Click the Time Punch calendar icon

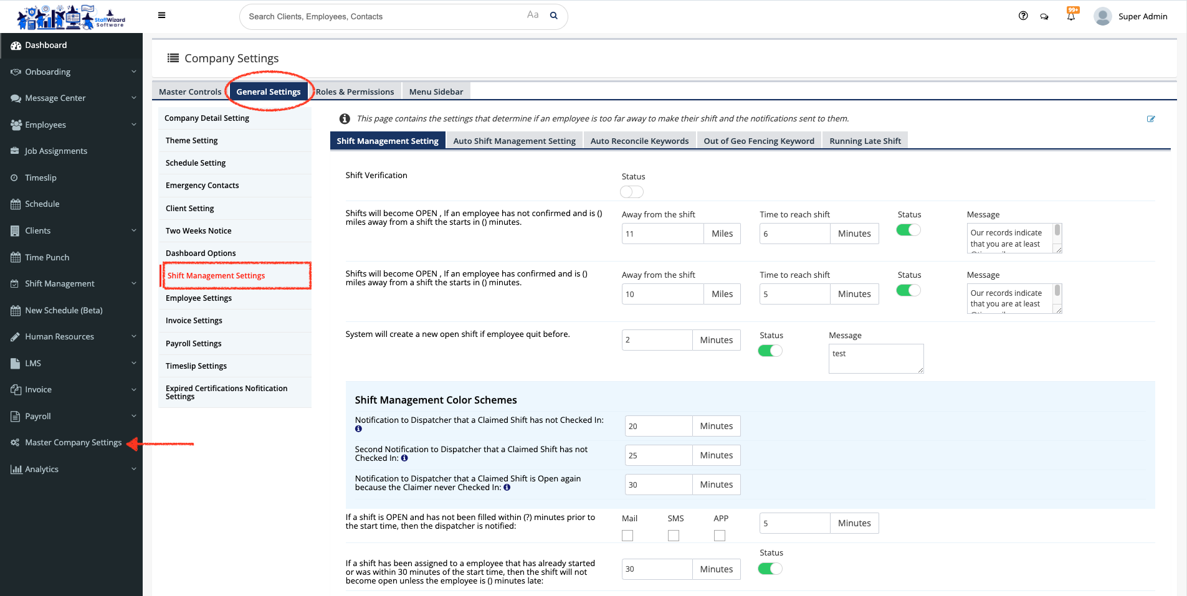16,258
